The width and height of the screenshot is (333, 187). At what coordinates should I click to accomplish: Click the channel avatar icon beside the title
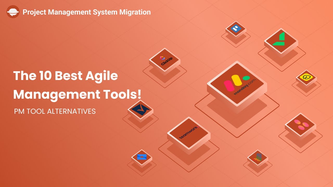click(x=13, y=12)
